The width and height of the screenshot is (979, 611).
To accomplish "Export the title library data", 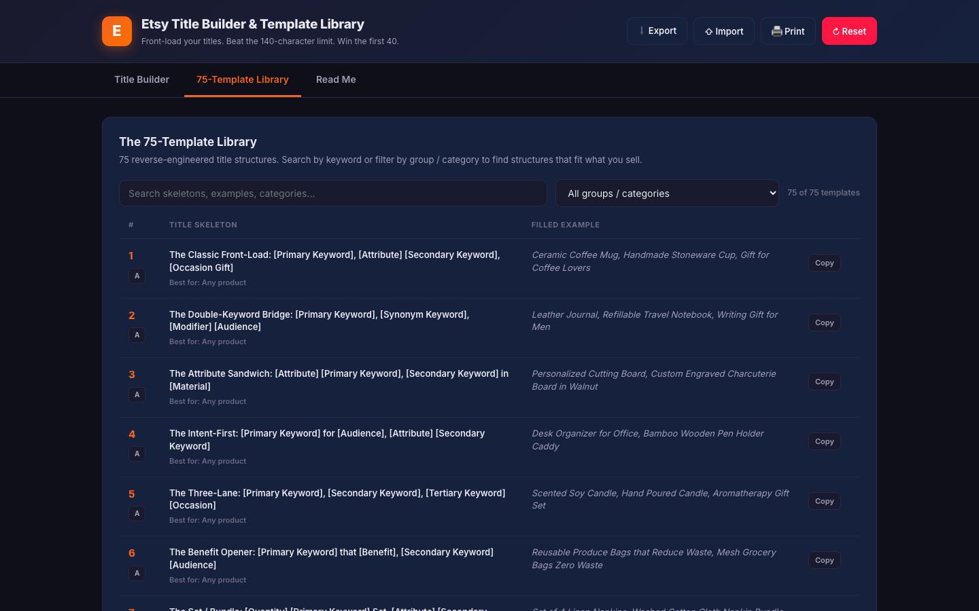I will coord(657,31).
